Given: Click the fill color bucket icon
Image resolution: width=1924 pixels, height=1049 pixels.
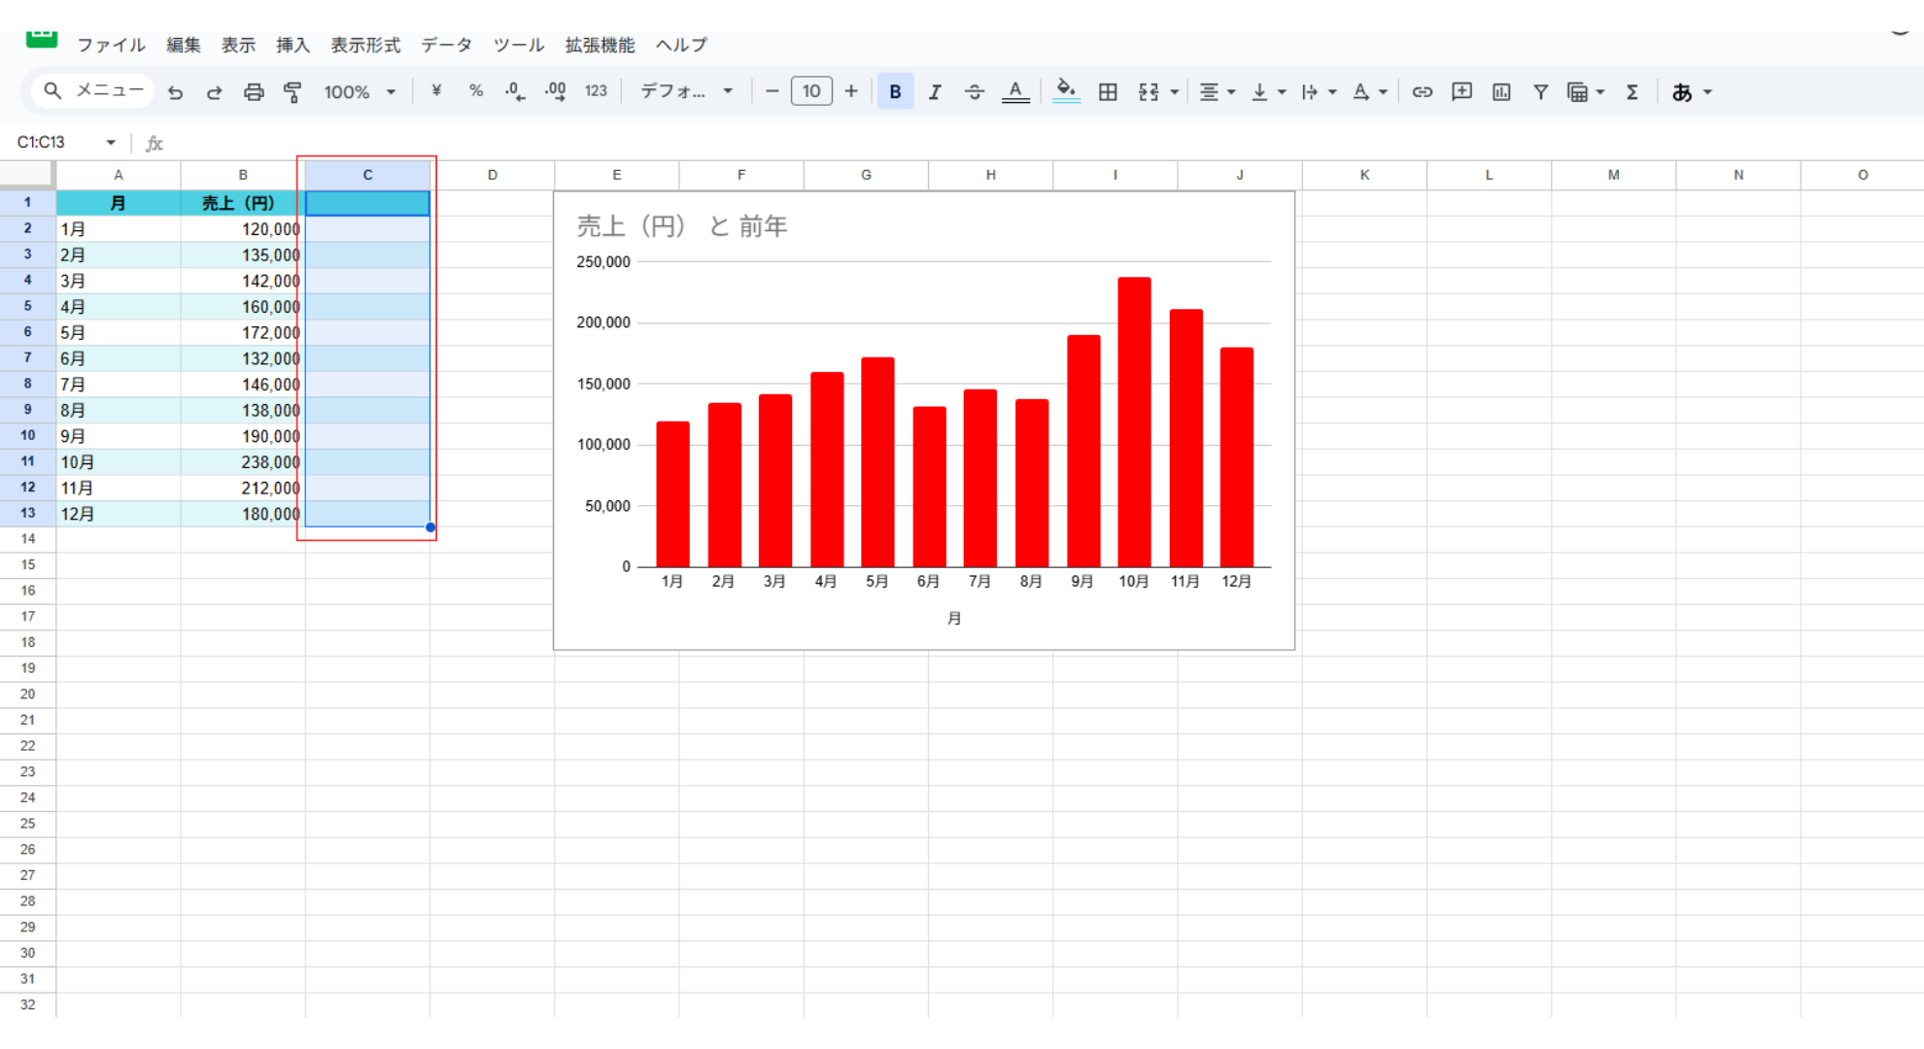Looking at the screenshot, I should pos(1066,91).
